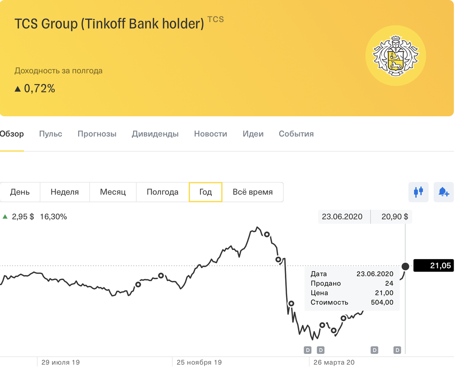Switch chart to candlestick view
457x376 pixels.
coord(419,192)
